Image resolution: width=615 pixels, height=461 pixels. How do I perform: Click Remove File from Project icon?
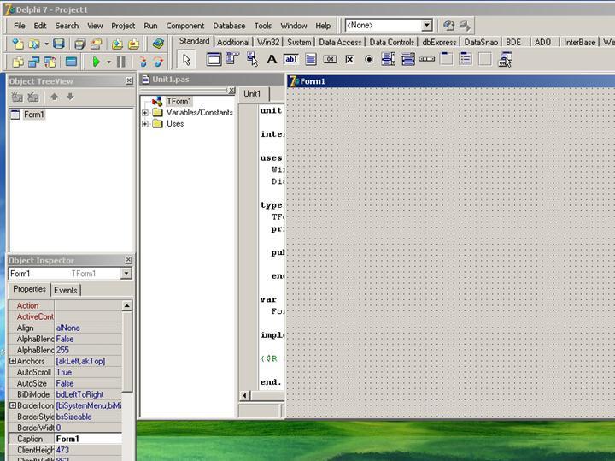[x=133, y=44]
